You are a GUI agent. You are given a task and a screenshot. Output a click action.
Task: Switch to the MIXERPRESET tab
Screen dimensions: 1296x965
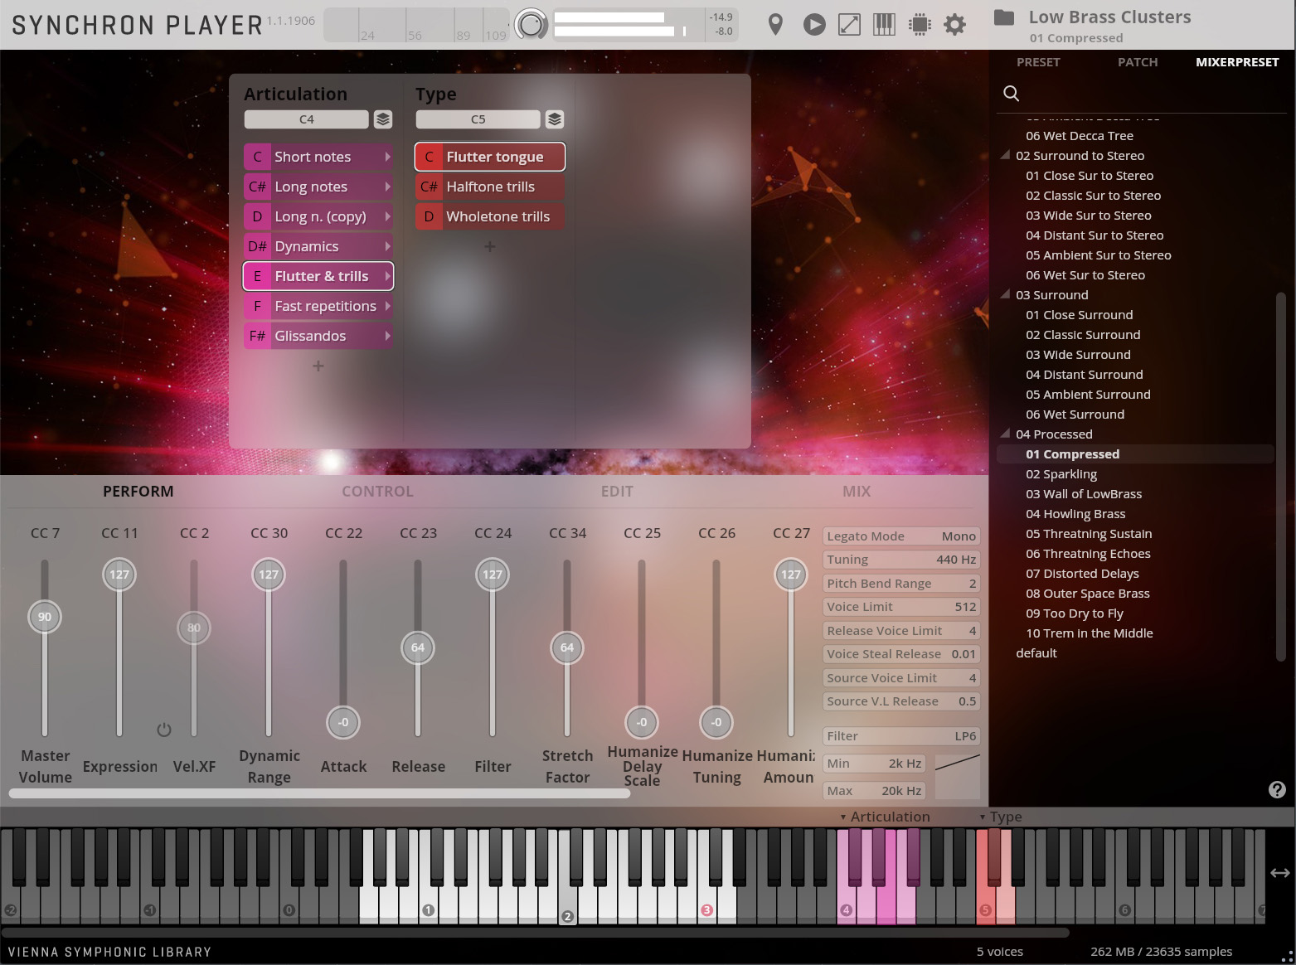[1237, 62]
